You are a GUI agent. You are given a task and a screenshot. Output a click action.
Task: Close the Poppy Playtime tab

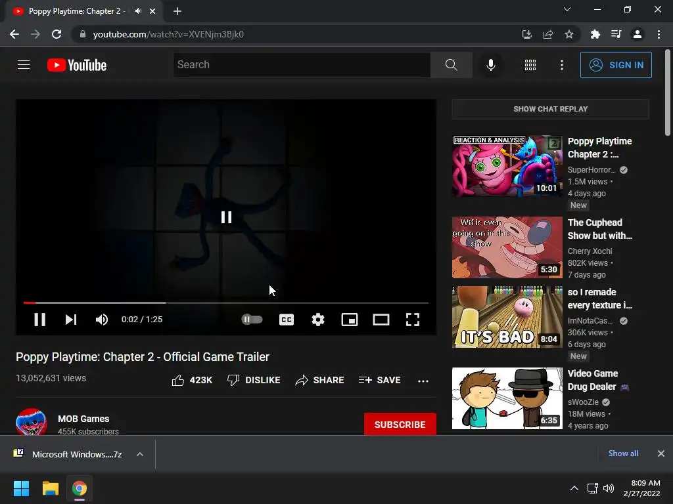click(x=152, y=11)
